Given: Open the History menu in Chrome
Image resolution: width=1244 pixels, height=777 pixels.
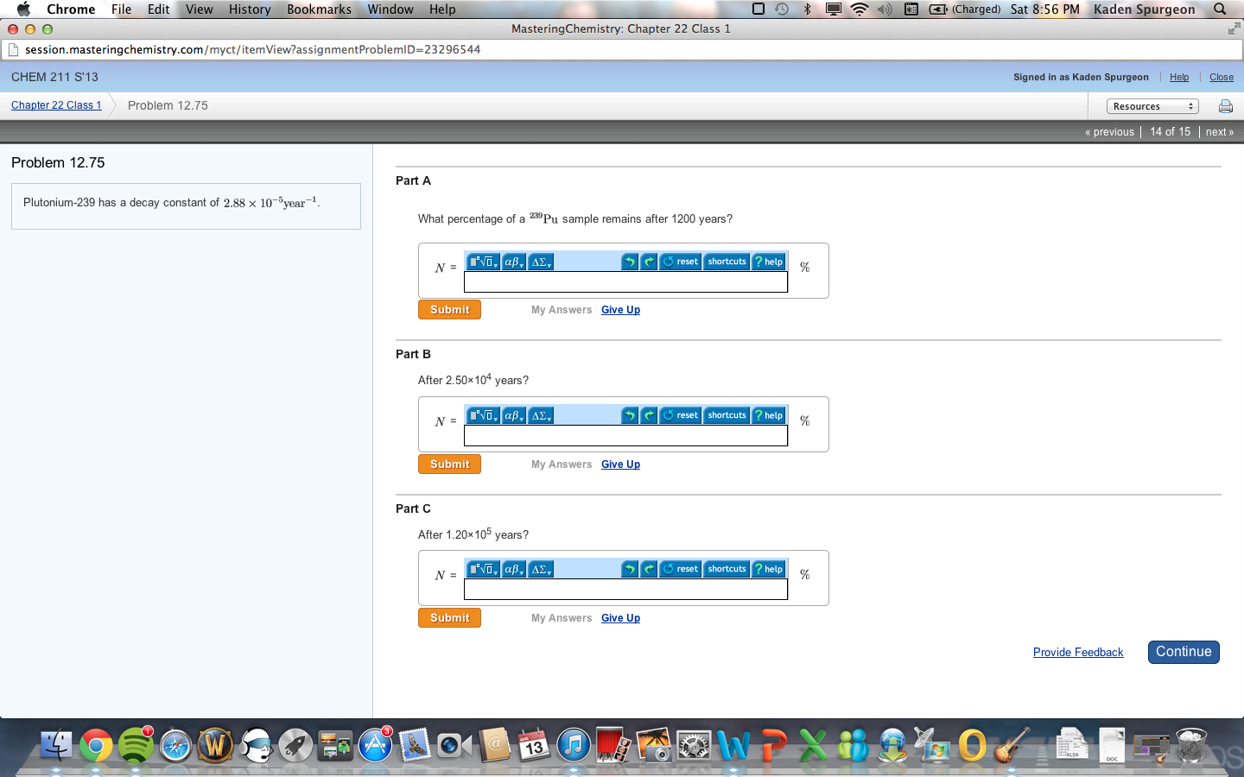Looking at the screenshot, I should 249,9.
